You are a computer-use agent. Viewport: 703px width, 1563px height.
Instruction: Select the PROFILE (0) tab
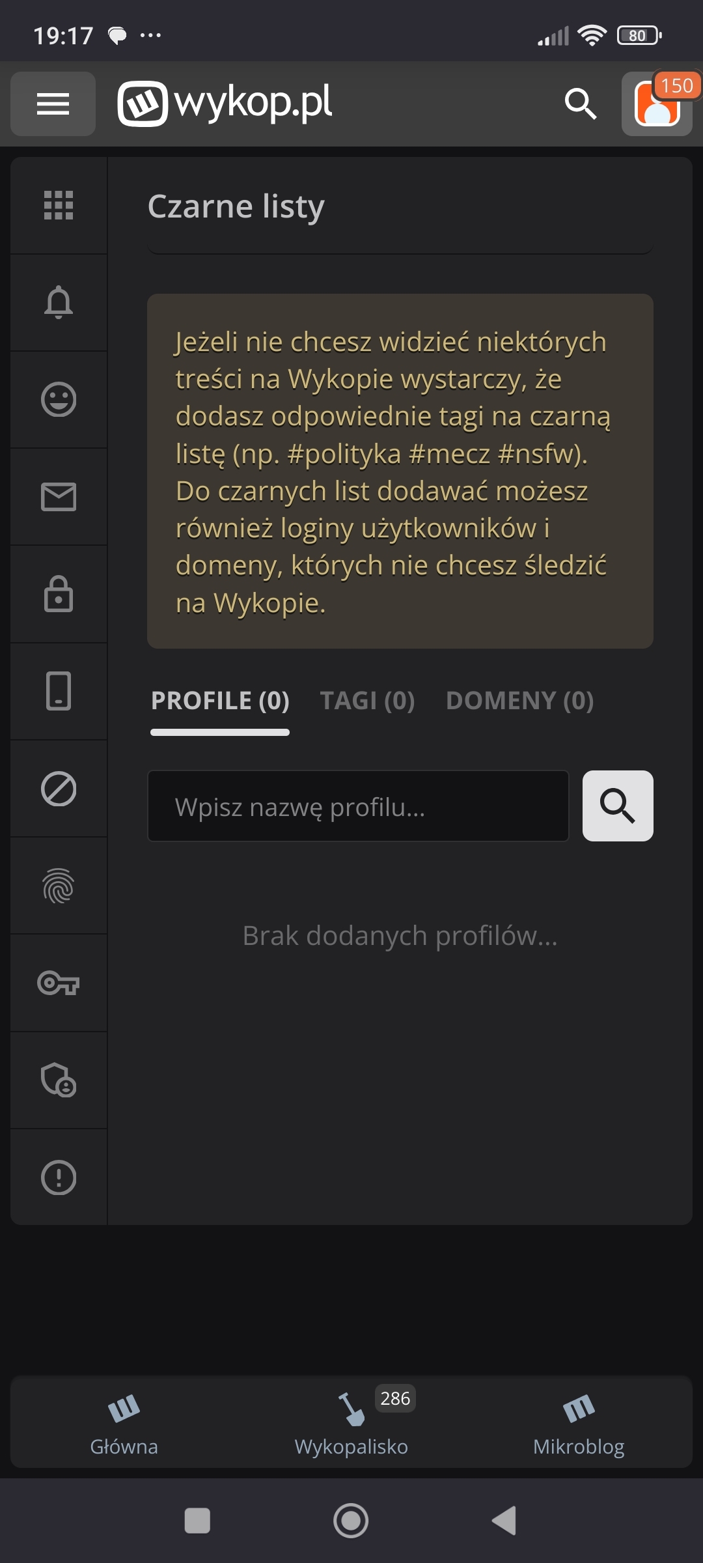pyautogui.click(x=220, y=701)
